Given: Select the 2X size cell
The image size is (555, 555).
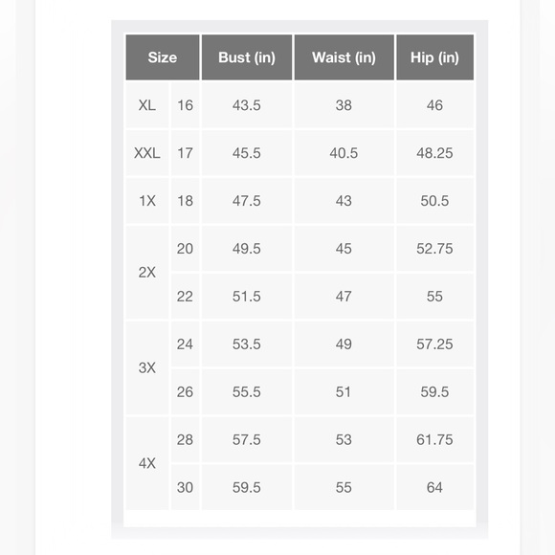Looking at the screenshot, I should tap(147, 272).
